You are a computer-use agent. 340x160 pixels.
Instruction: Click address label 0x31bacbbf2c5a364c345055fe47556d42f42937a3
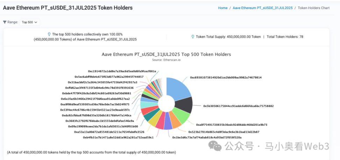coord(102,82)
